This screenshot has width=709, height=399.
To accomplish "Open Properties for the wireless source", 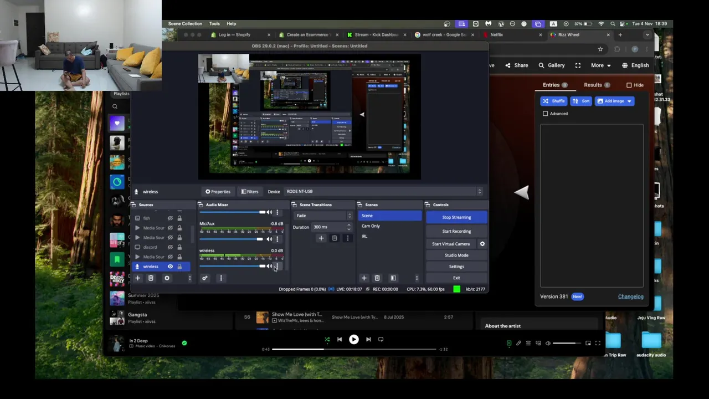I will click(x=218, y=192).
